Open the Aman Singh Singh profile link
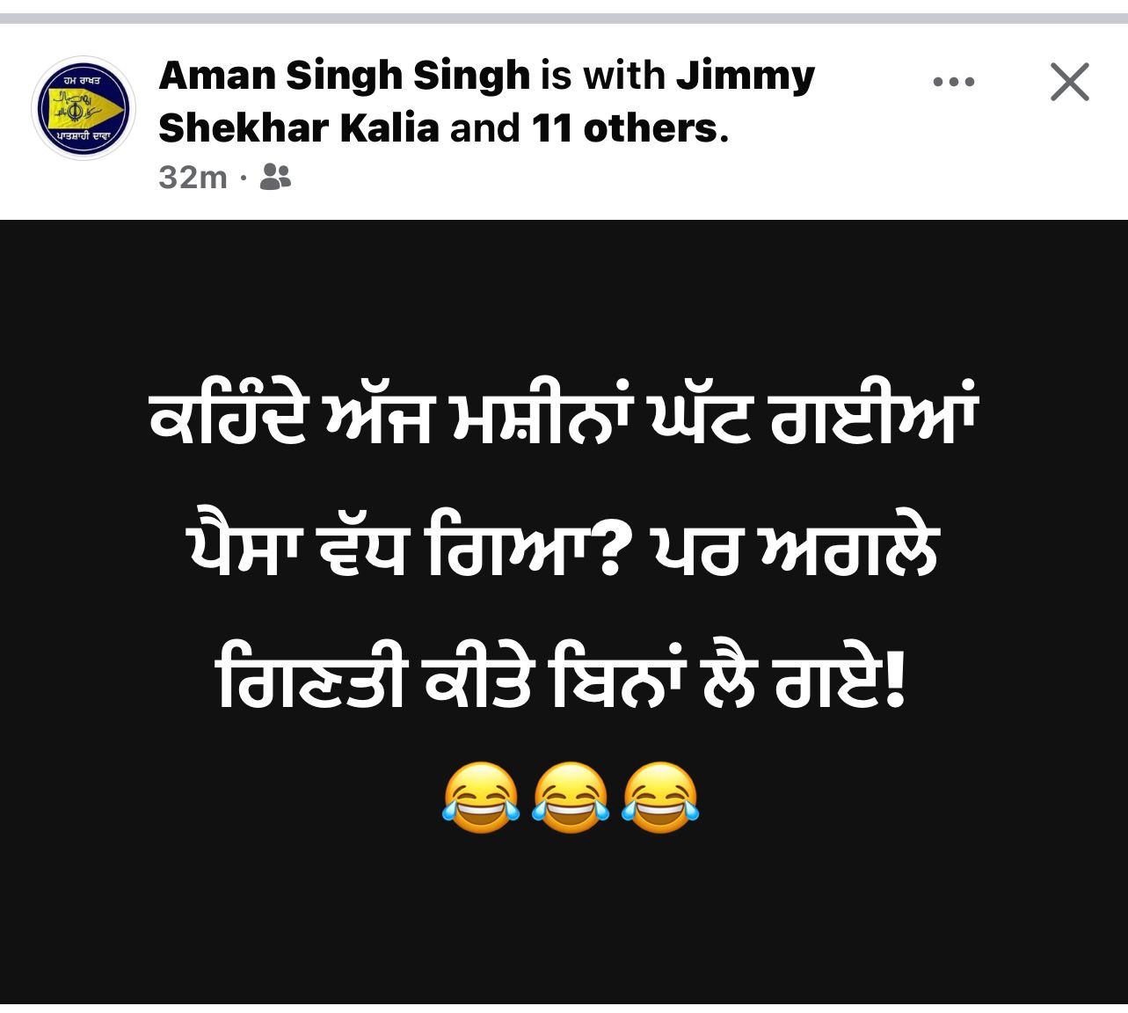1128x1013 pixels. pyautogui.click(x=345, y=77)
